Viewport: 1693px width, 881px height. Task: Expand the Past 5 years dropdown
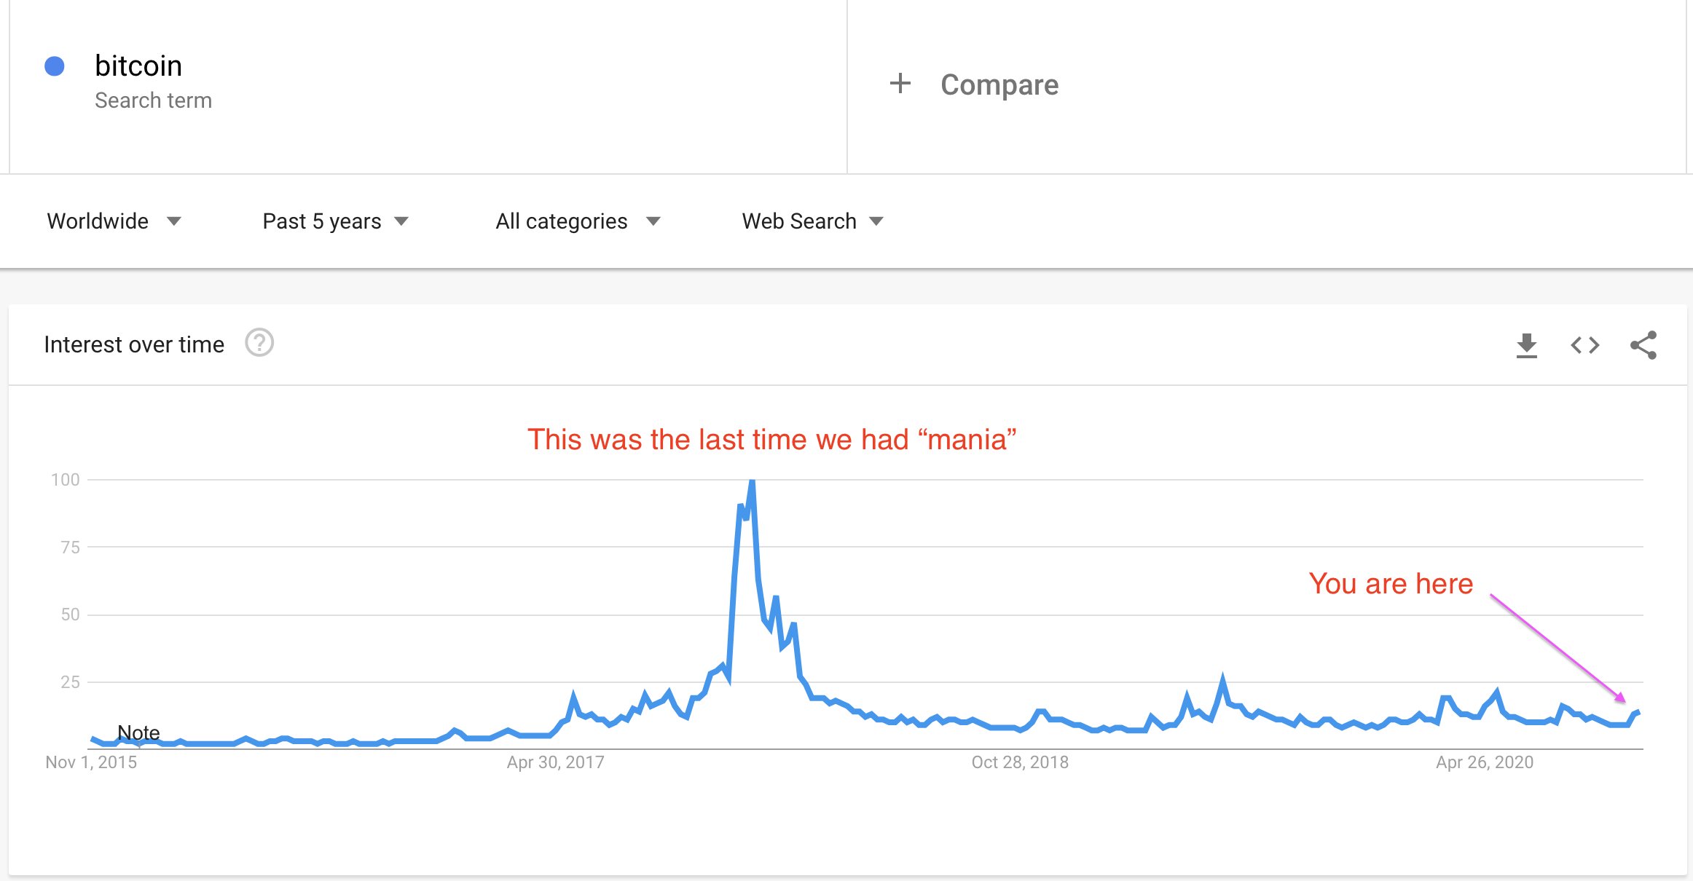tap(335, 221)
